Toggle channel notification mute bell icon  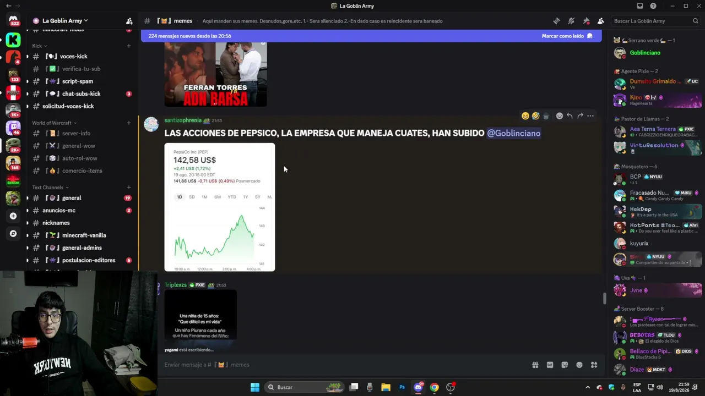[571, 21]
